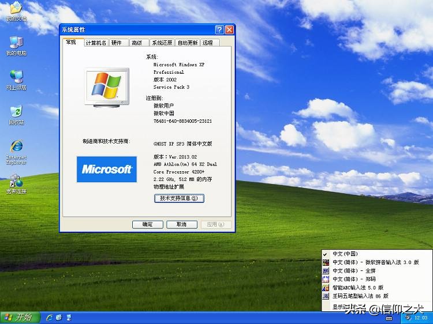Click the text '2.22 GHz, 512 MB 的内存'

click(183, 179)
